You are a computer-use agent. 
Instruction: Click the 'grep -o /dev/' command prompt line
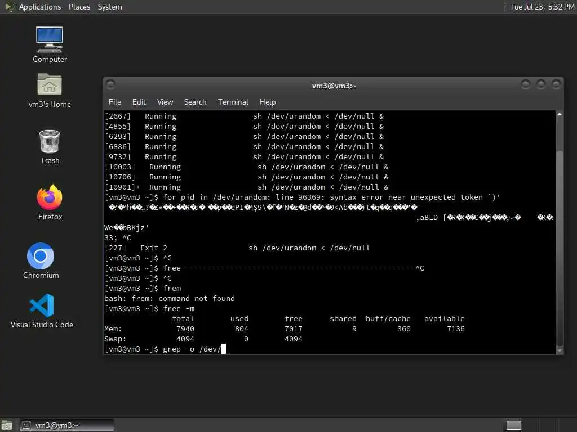tap(165, 349)
